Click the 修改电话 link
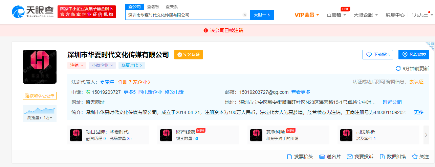The image size is (435, 167). (174, 92)
